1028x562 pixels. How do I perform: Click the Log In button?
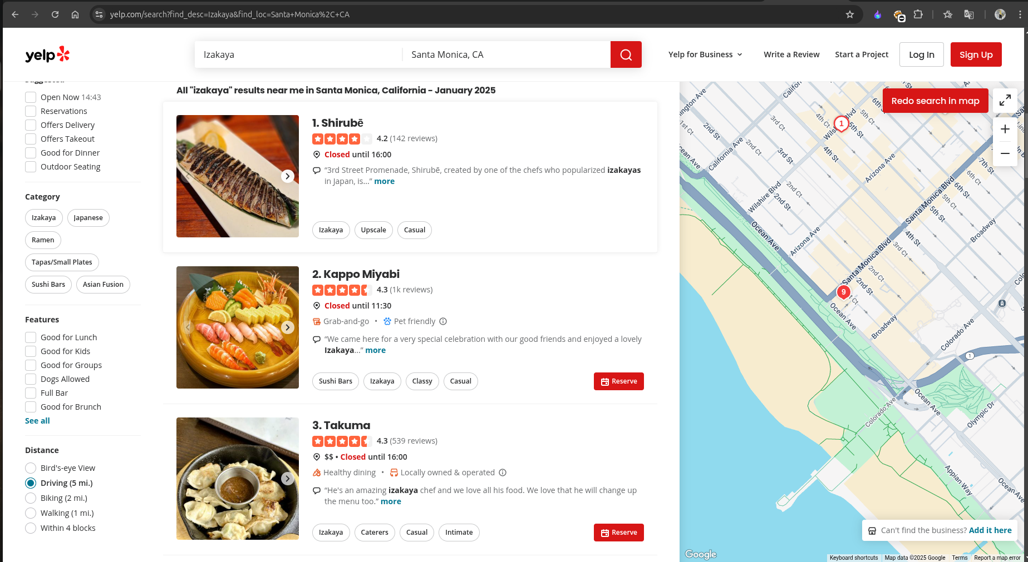[922, 54]
